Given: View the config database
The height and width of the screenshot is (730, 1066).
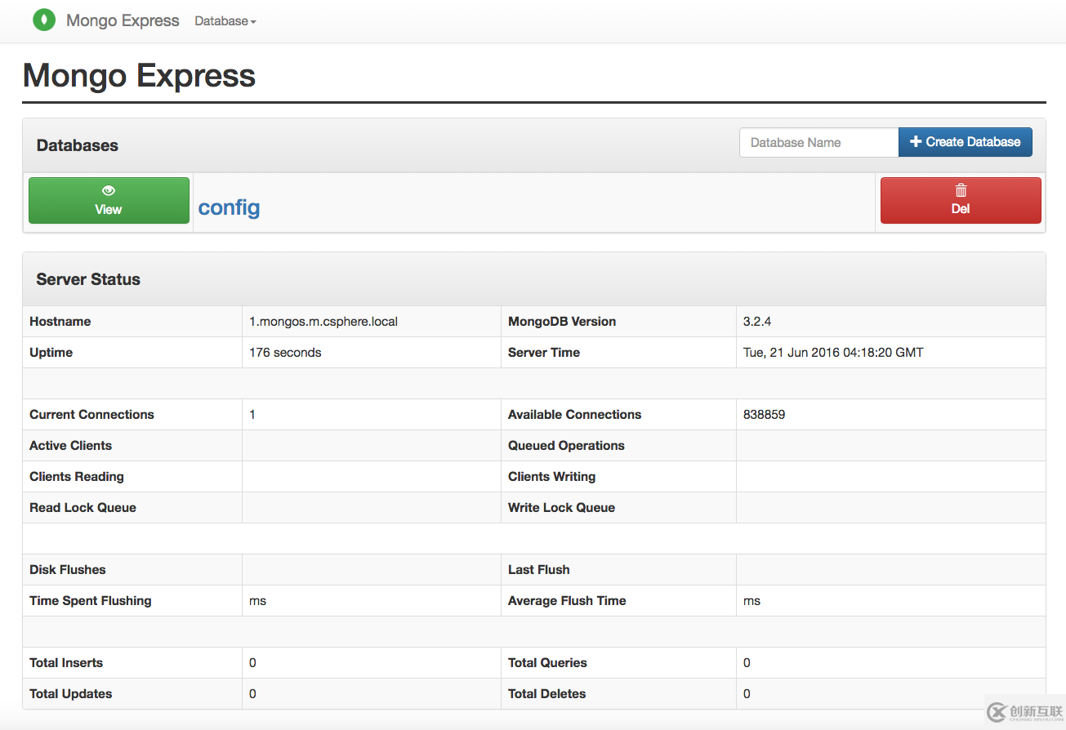Looking at the screenshot, I should 109,200.
